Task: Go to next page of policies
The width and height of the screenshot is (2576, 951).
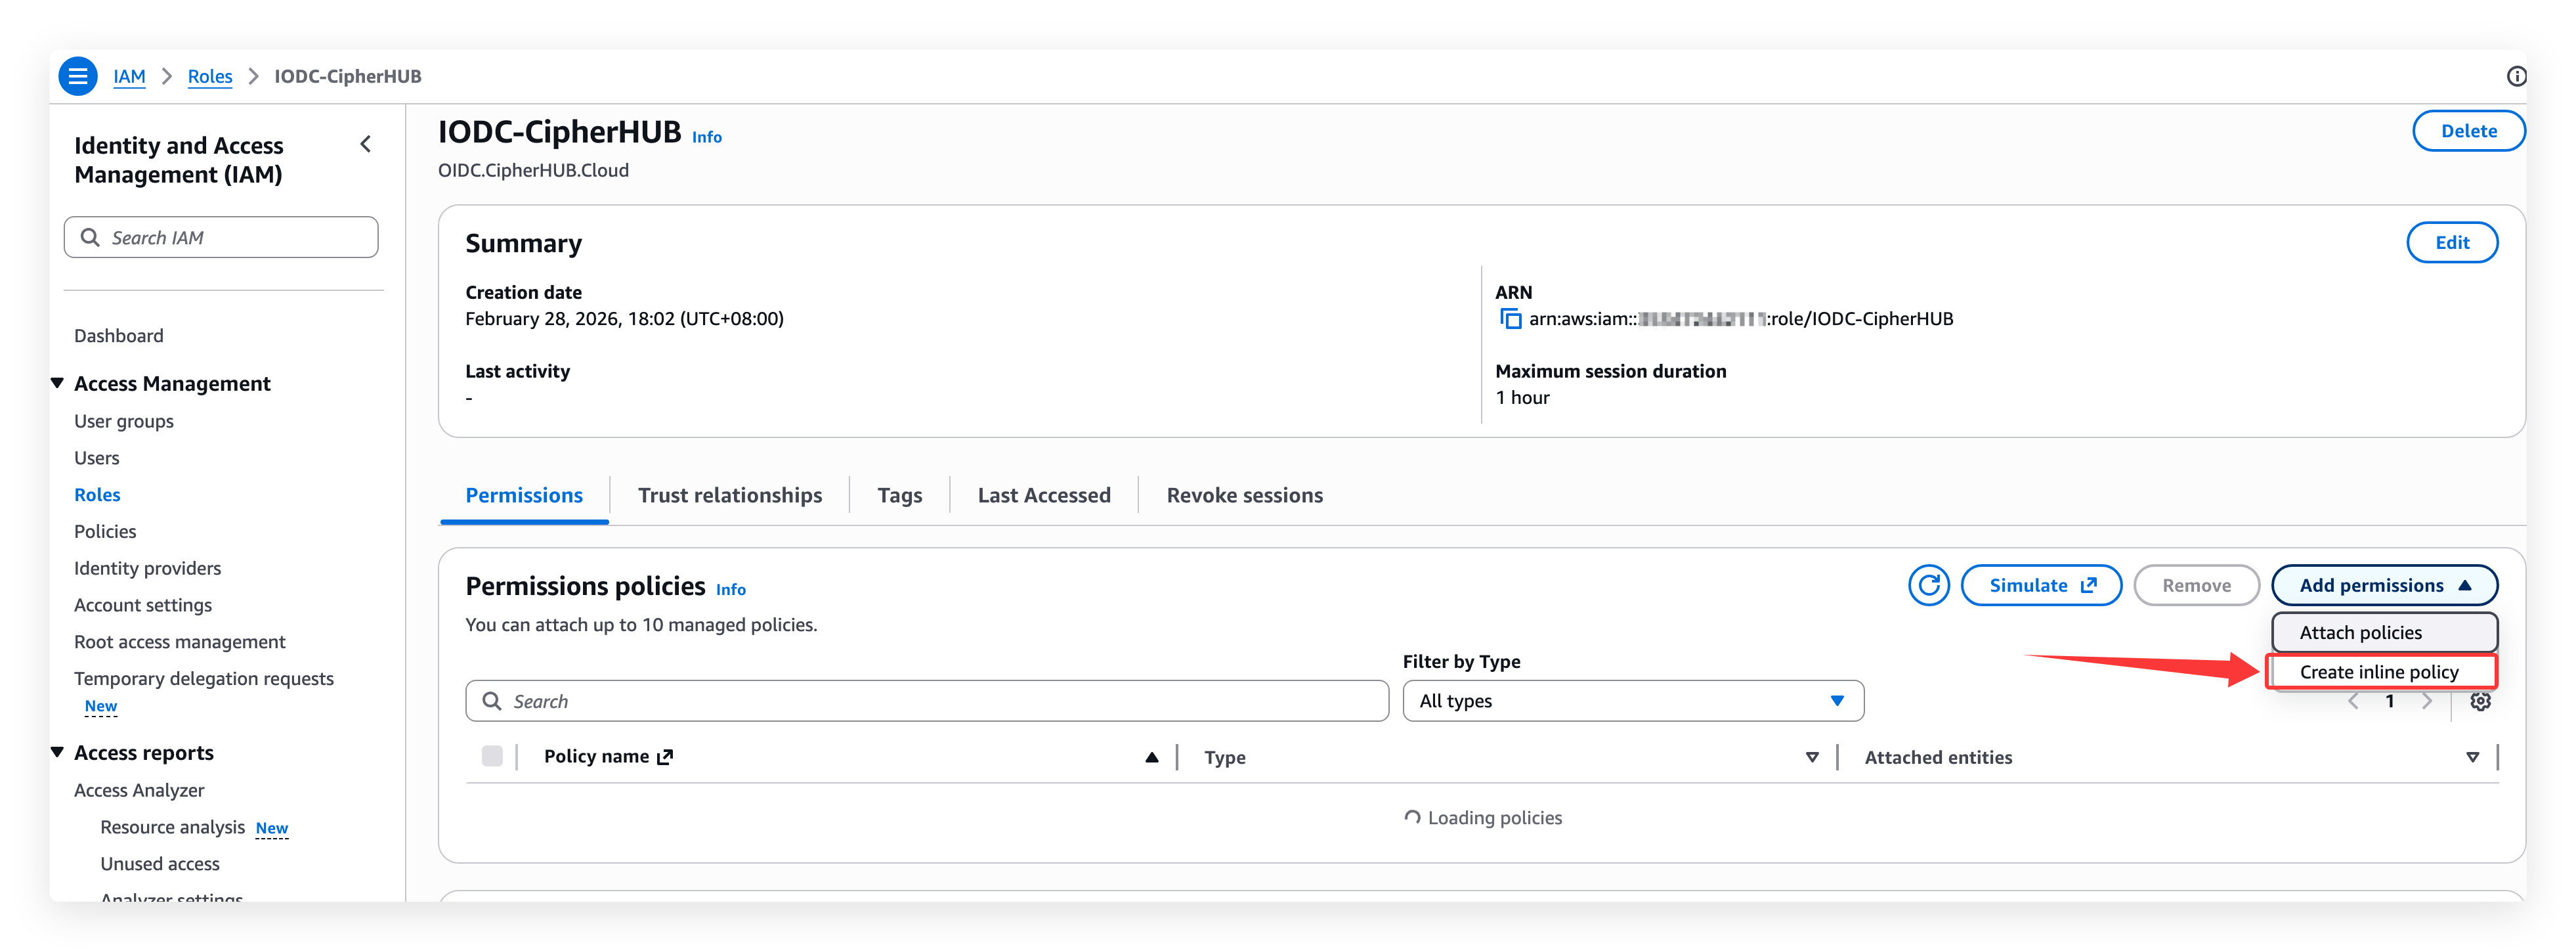Action: pyautogui.click(x=2427, y=701)
